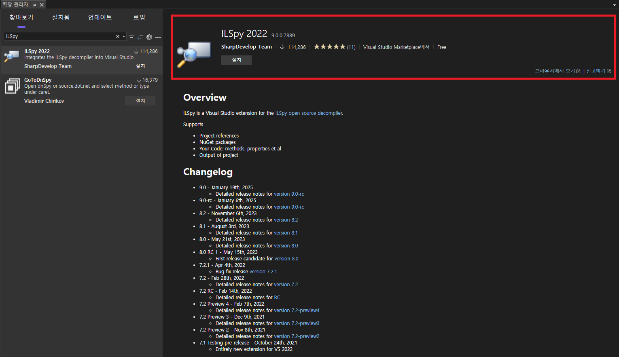Click download count 16,379 for GoToDnSpy
This screenshot has height=357, width=619.
150,80
